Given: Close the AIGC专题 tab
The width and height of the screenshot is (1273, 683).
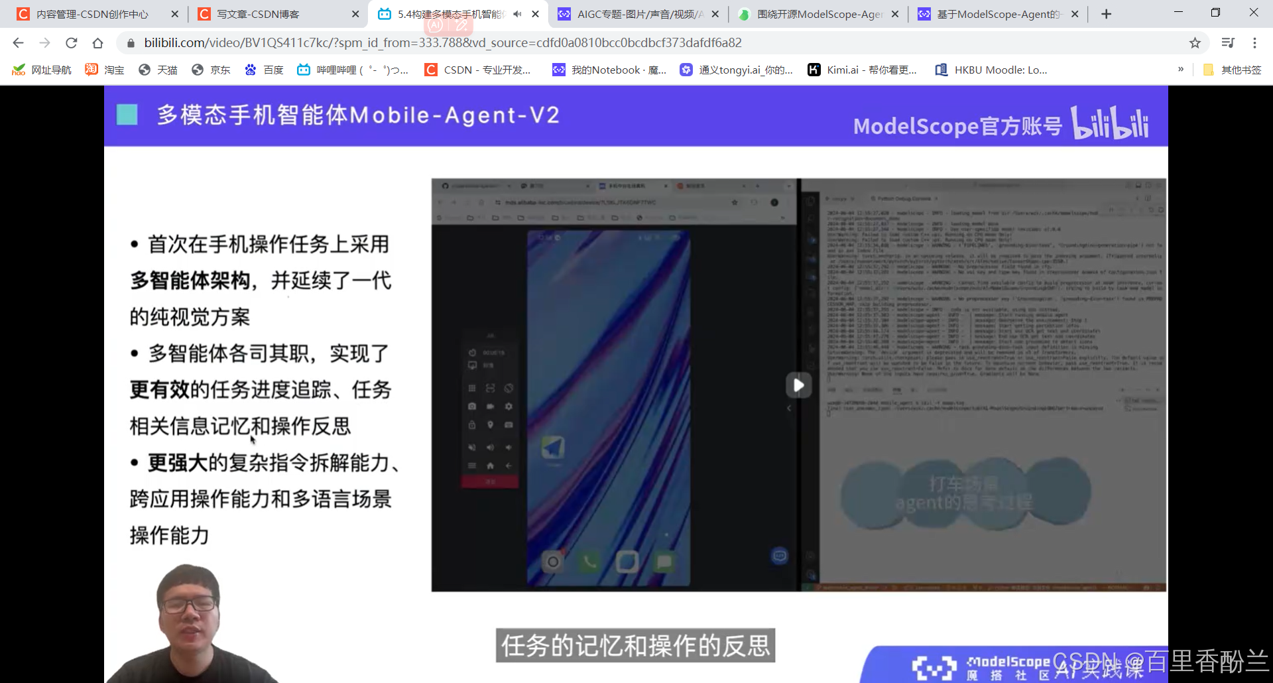Looking at the screenshot, I should 715,14.
